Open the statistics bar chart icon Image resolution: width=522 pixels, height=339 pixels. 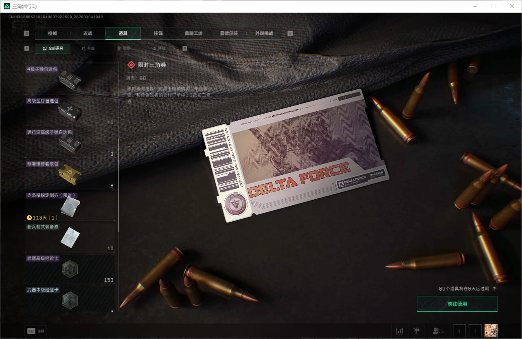(399, 331)
